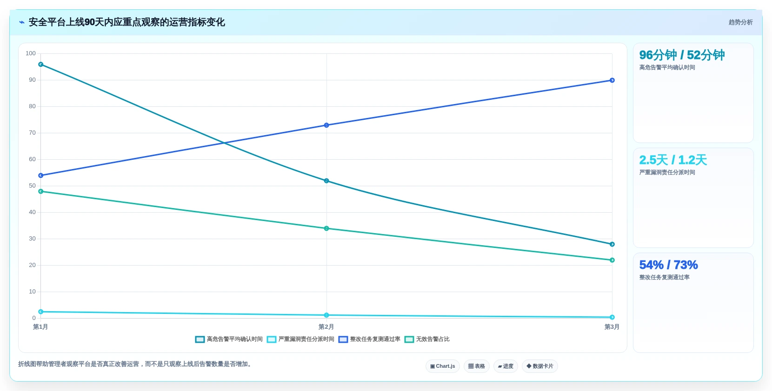The height and width of the screenshot is (391, 772).
Task: Toggle the 无效告警占比 legend swatch
Action: (409, 339)
